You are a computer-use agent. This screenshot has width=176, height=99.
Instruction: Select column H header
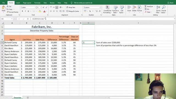[x=89, y=23]
